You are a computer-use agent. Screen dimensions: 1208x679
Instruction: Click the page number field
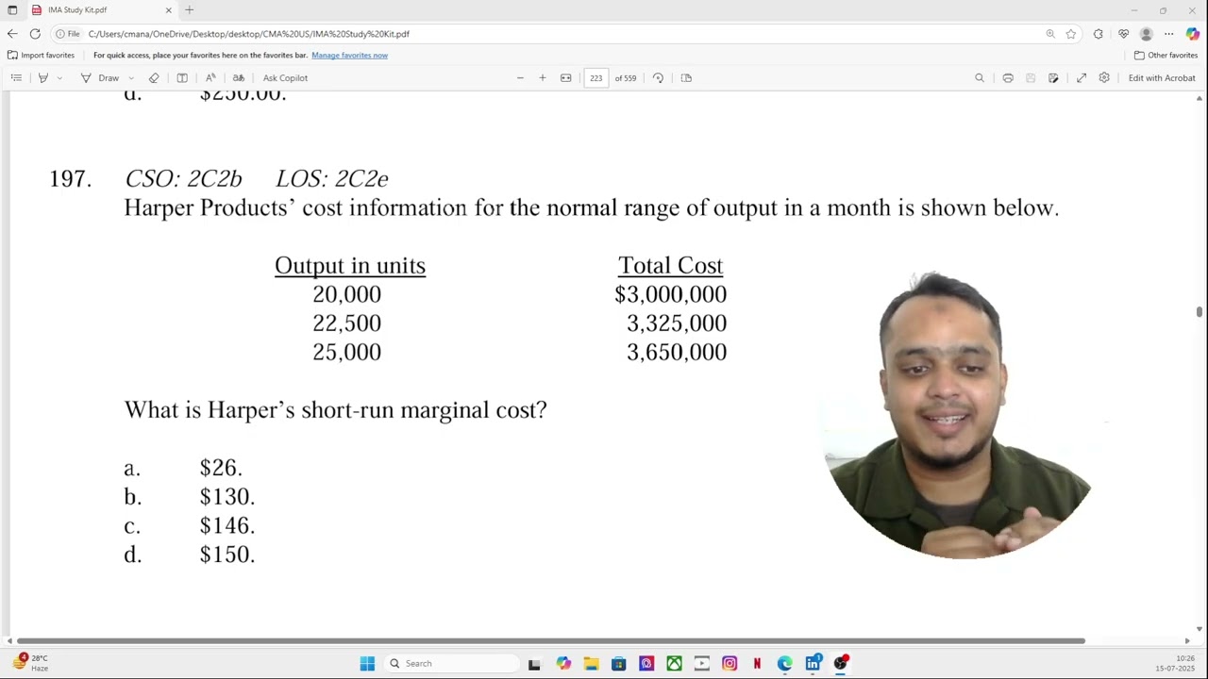[x=596, y=77]
